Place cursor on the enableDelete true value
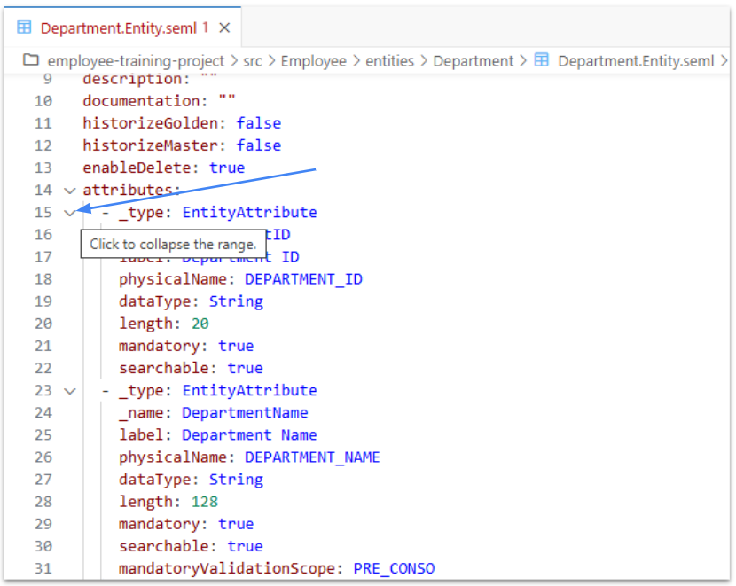736x586 pixels. 227,168
